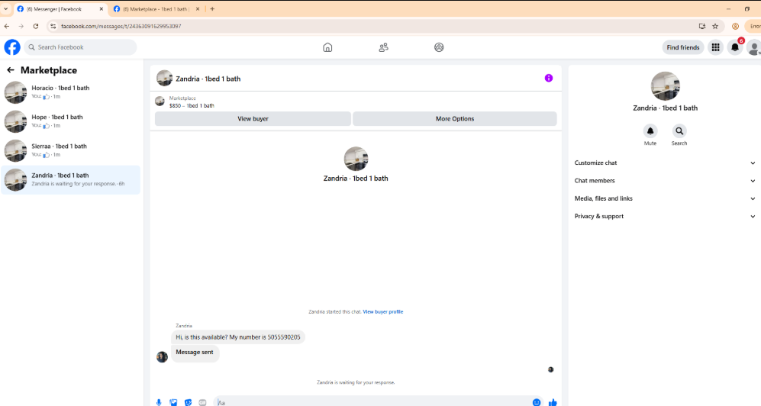The height and width of the screenshot is (406, 761).
Task: Open a new browser tab
Action: point(212,8)
